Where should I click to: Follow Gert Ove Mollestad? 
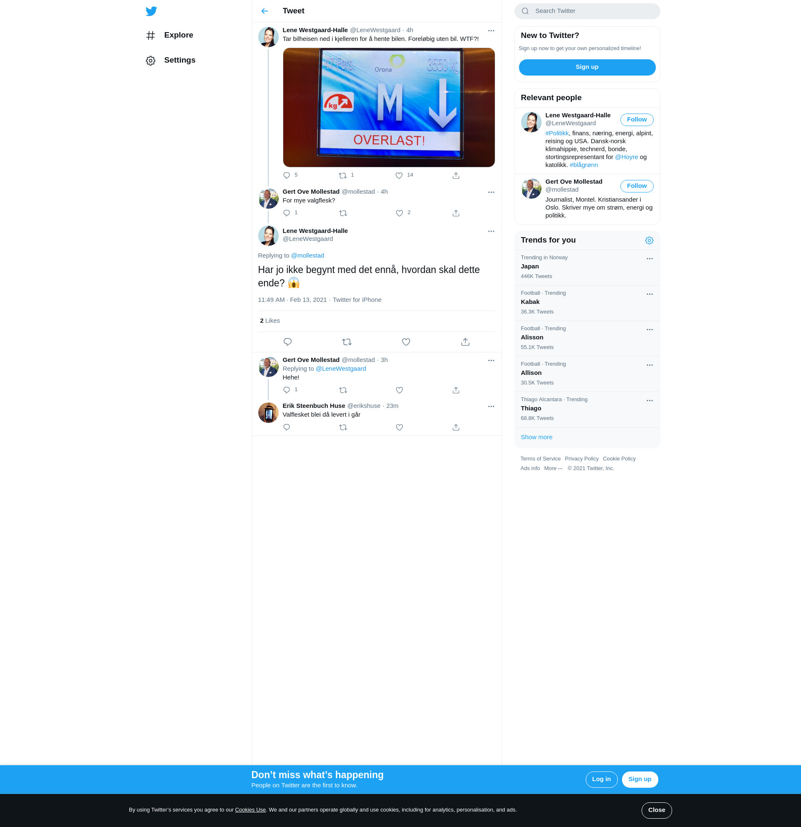tap(637, 186)
